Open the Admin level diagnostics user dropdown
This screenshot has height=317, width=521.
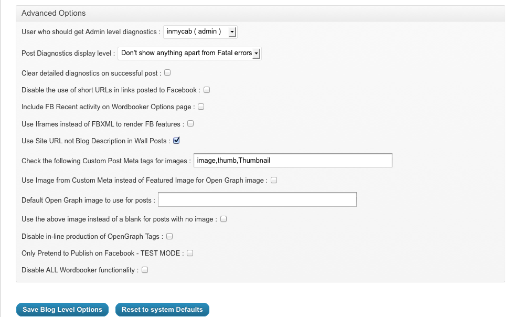point(200,32)
